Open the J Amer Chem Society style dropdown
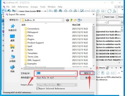The height and width of the screenshot is (96, 125). 45,11
